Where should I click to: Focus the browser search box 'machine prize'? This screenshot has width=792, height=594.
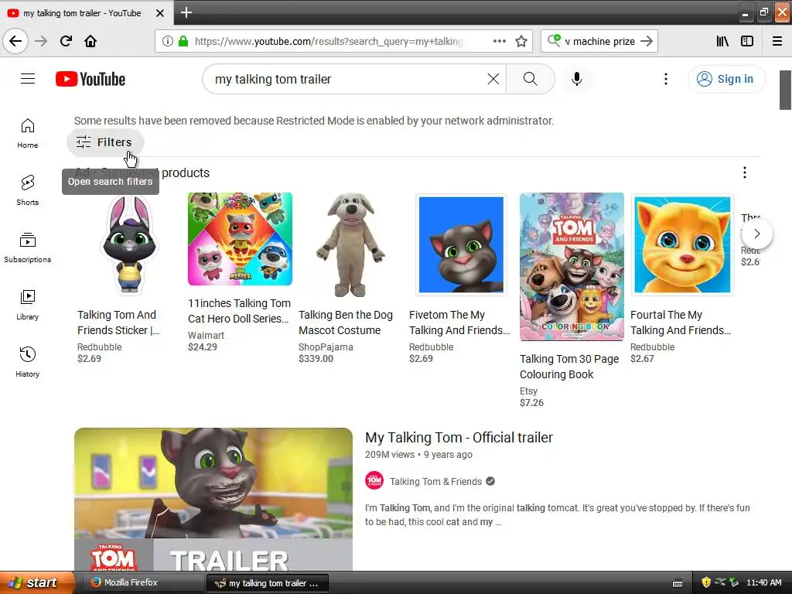[x=599, y=41]
